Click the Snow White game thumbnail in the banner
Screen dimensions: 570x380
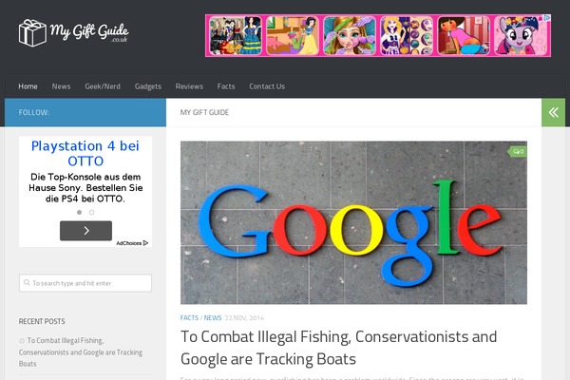point(293,36)
